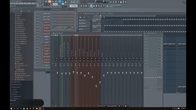Mute the Sawer channel in channel rack

pyautogui.click(x=36, y=42)
